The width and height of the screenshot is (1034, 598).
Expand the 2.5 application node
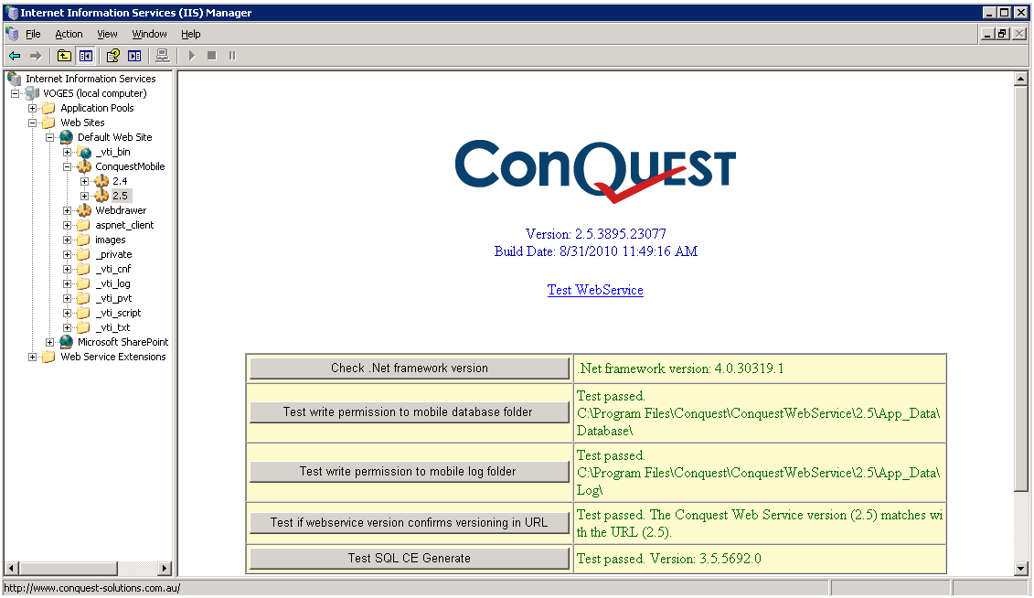[84, 196]
